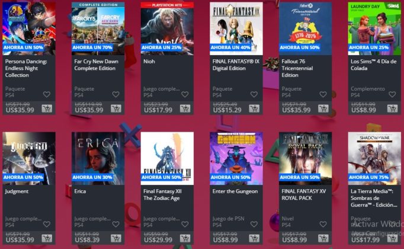
Task: Add Final Fantasy XII The Zodiac Age to cart
Action: coord(185,238)
